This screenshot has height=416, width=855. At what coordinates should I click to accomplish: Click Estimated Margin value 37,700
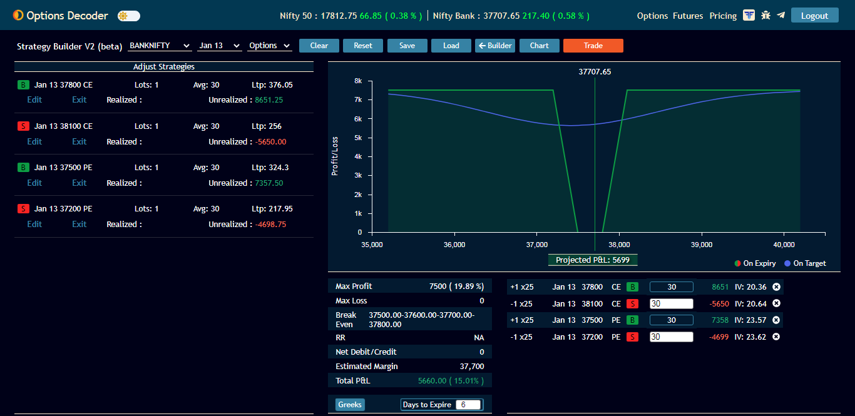point(472,367)
